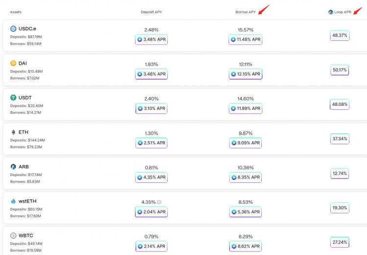Image resolution: width=367 pixels, height=255 pixels.
Task: Click the DAI token icon
Action: (x=13, y=63)
